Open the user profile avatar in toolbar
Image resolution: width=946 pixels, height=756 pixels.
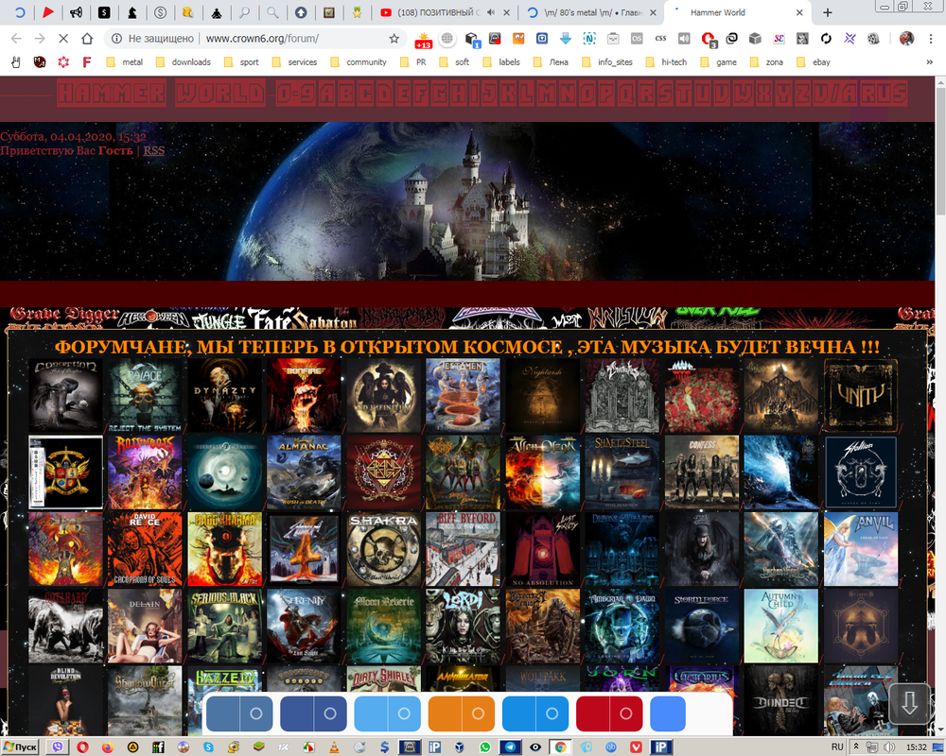click(x=906, y=39)
